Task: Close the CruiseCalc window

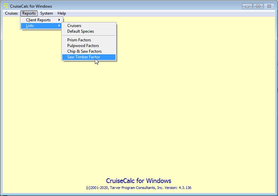Action: (x=269, y=6)
